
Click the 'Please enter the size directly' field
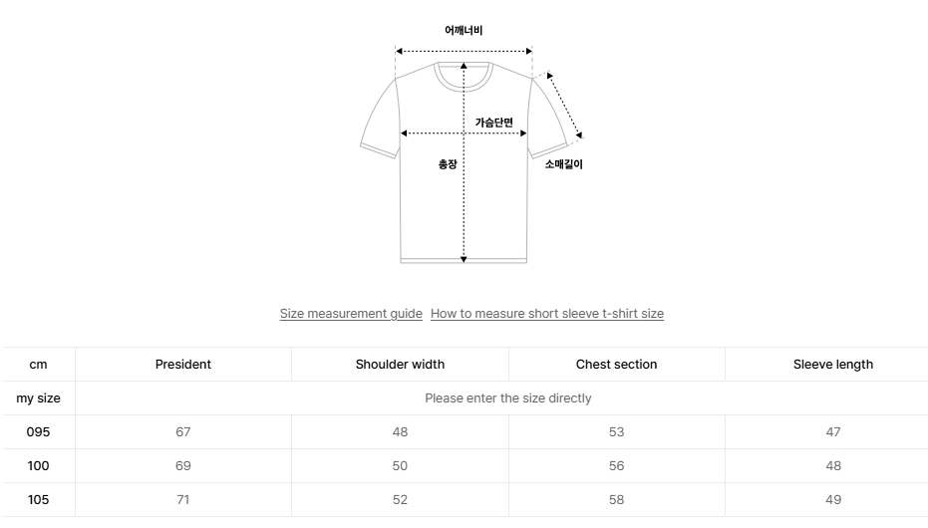(x=507, y=398)
